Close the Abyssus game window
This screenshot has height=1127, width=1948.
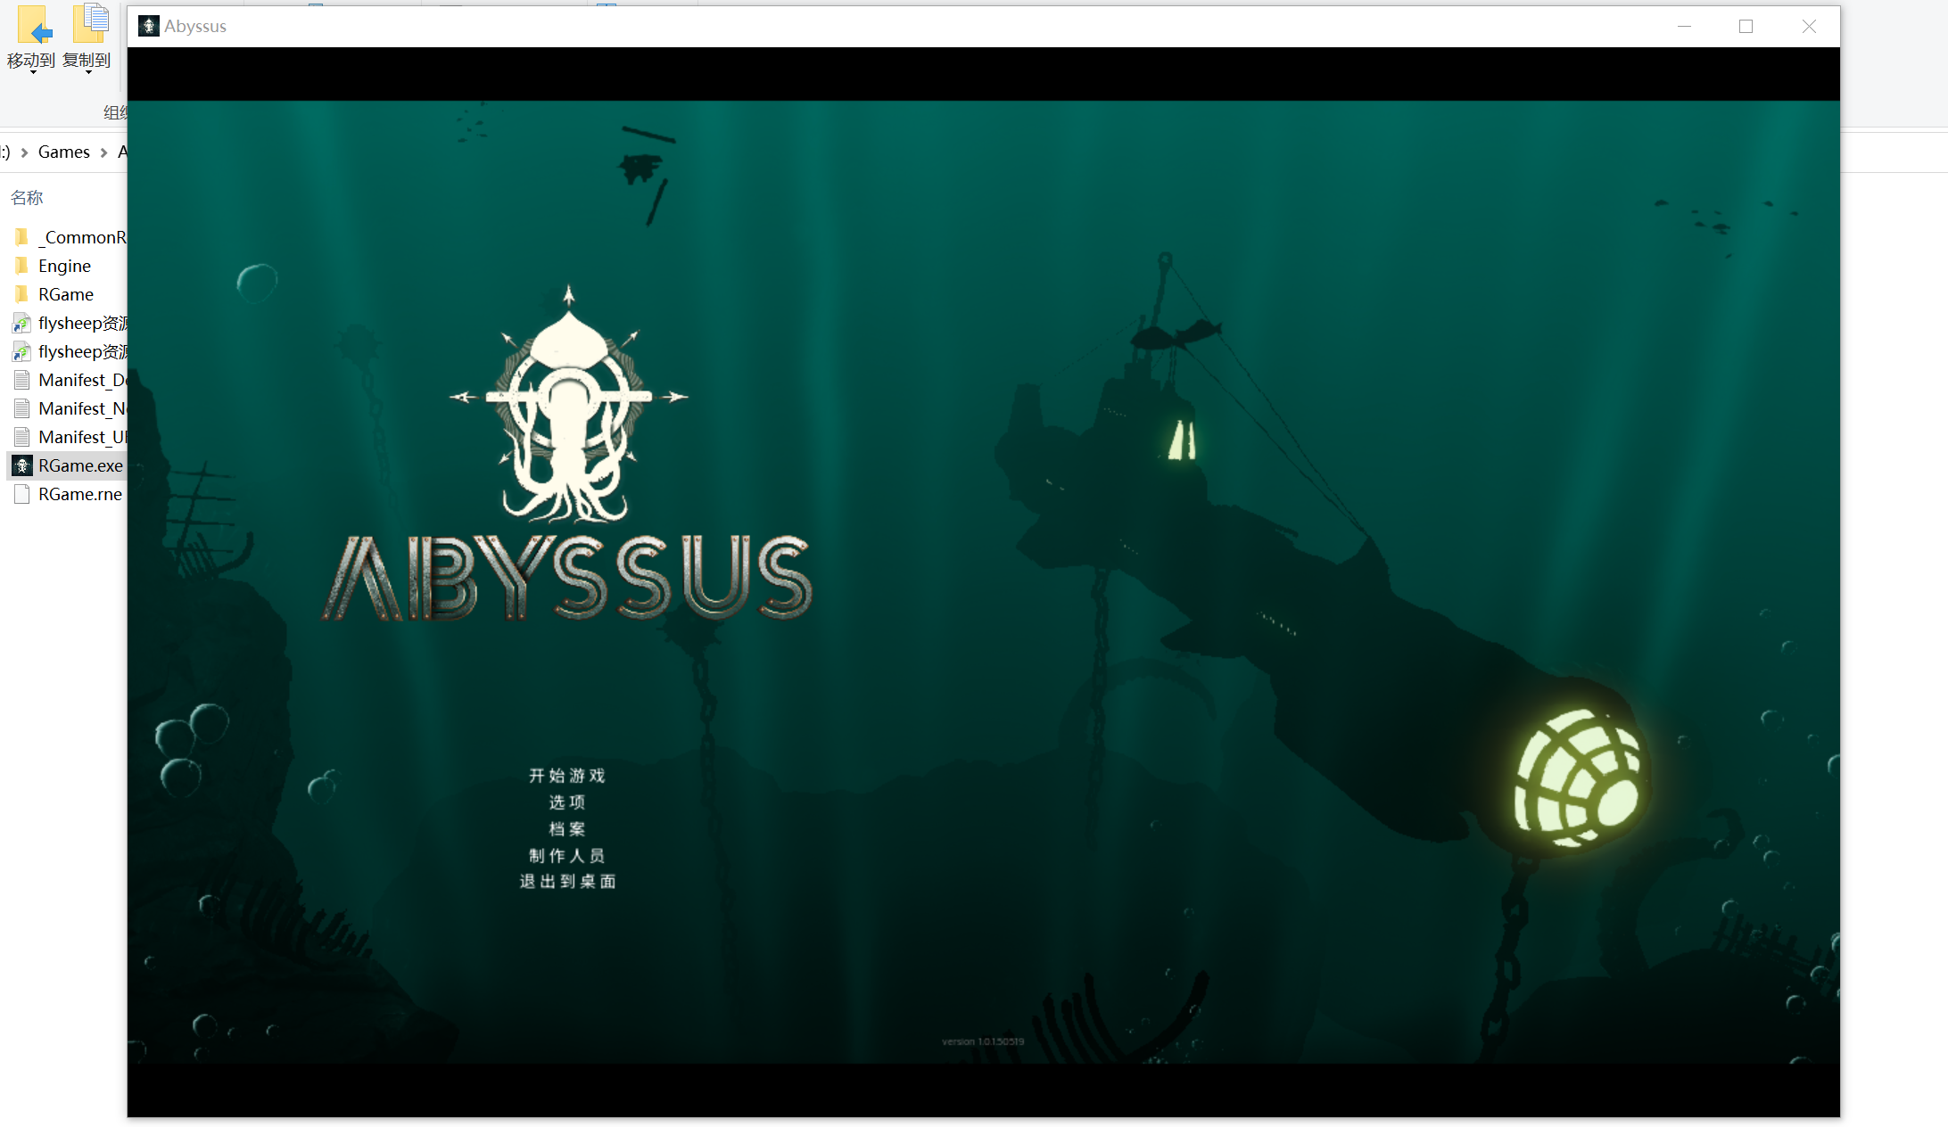click(1808, 26)
